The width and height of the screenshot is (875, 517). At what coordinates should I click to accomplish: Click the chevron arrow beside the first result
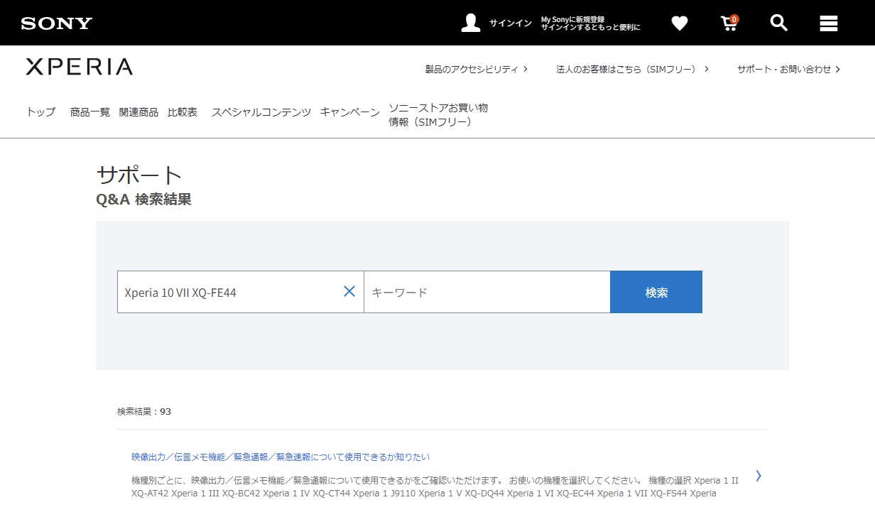[x=759, y=476]
